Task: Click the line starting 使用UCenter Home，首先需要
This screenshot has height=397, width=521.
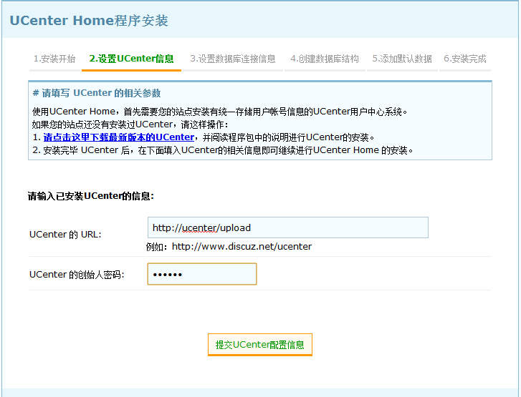Action: click(219, 112)
